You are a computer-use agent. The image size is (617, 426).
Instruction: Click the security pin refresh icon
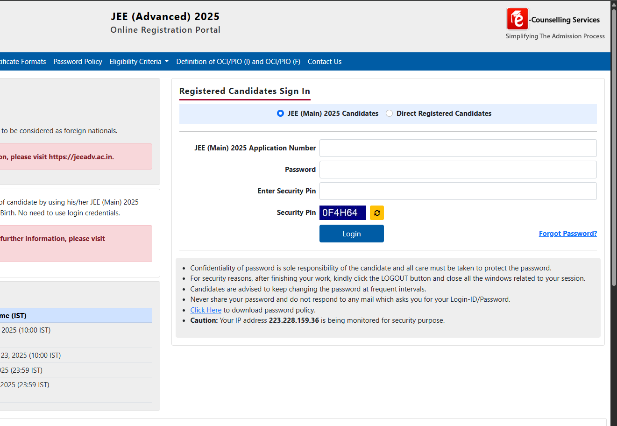377,213
